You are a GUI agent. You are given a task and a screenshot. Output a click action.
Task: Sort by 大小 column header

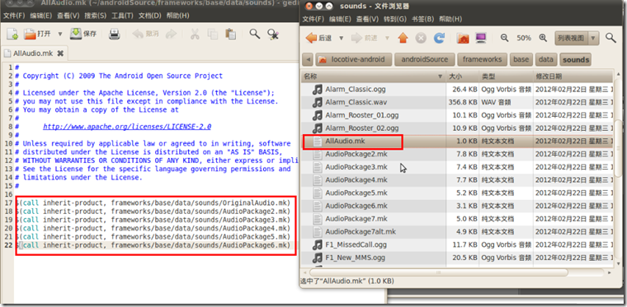tap(463, 77)
